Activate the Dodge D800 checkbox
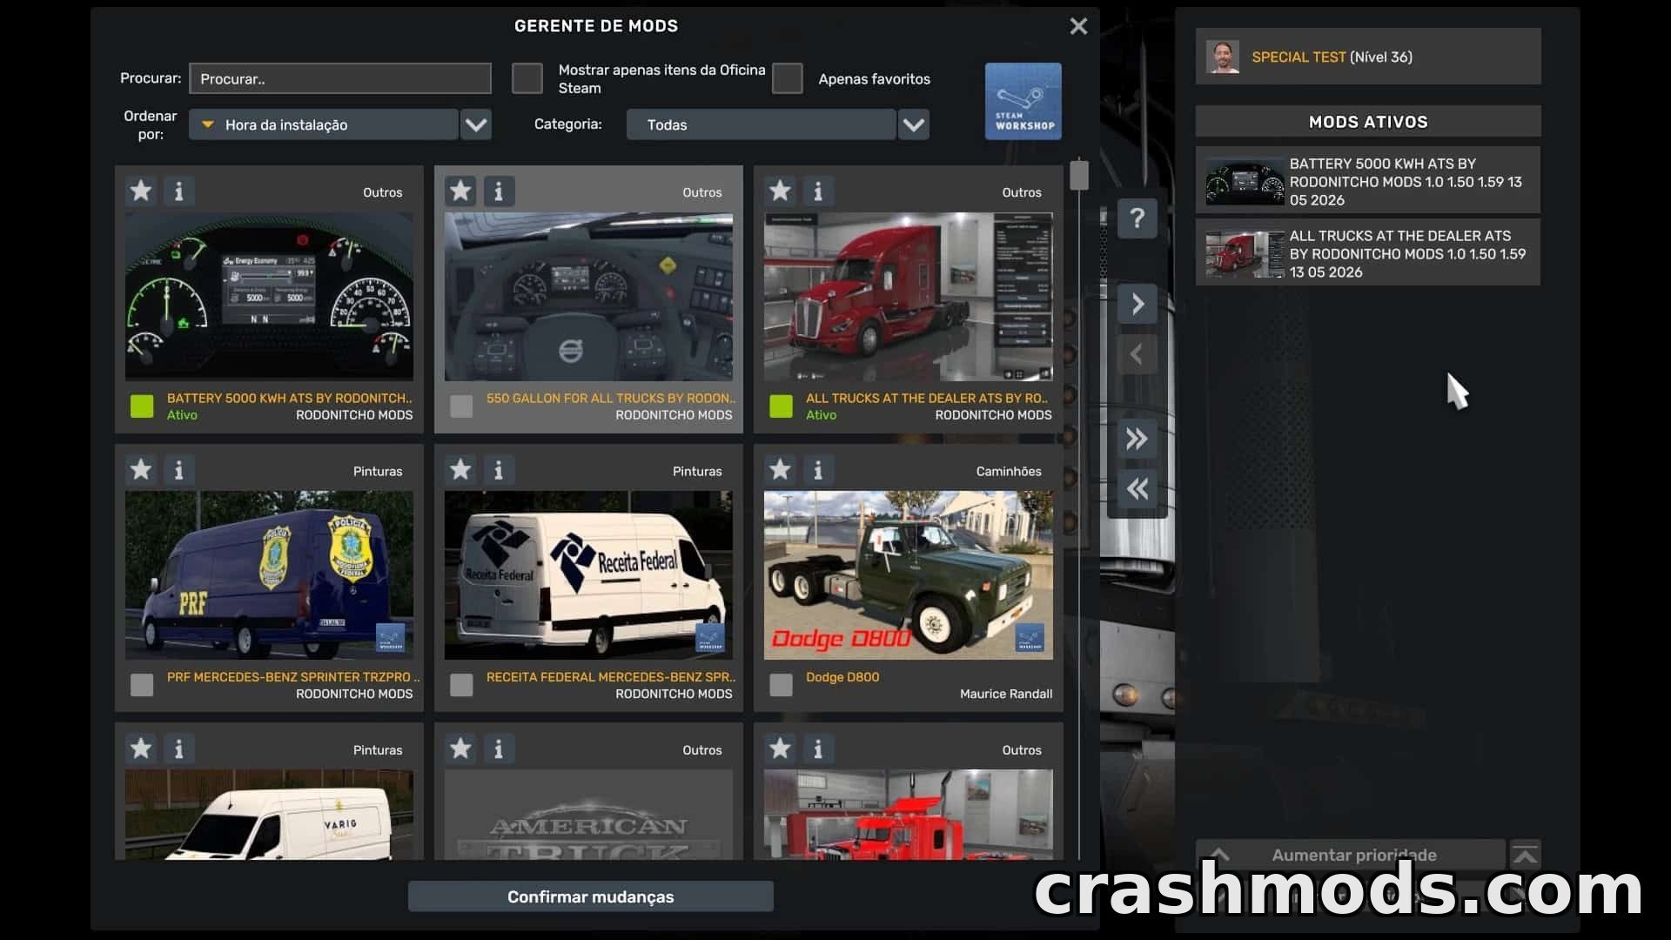Screen dimensions: 1671x940 pos(781,685)
